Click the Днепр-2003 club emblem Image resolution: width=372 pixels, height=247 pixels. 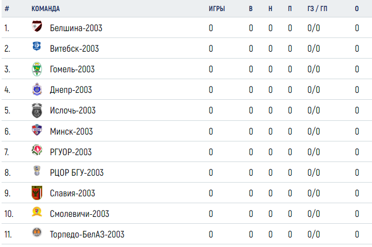37,89
